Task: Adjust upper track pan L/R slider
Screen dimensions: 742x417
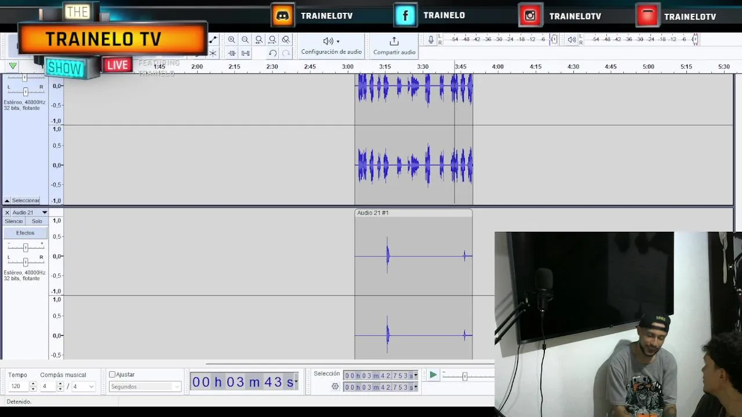Action: 26,92
